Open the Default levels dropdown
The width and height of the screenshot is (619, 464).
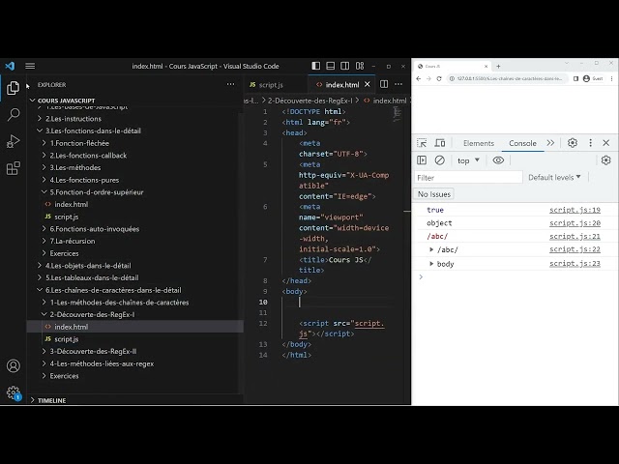click(x=554, y=178)
